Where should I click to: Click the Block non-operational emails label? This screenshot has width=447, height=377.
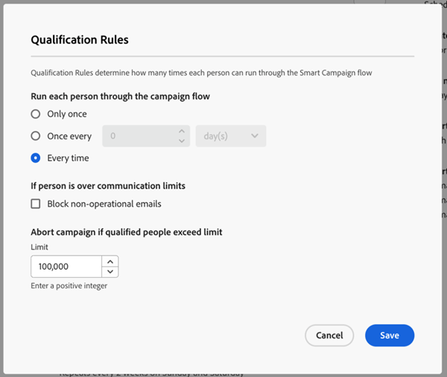[x=104, y=204]
